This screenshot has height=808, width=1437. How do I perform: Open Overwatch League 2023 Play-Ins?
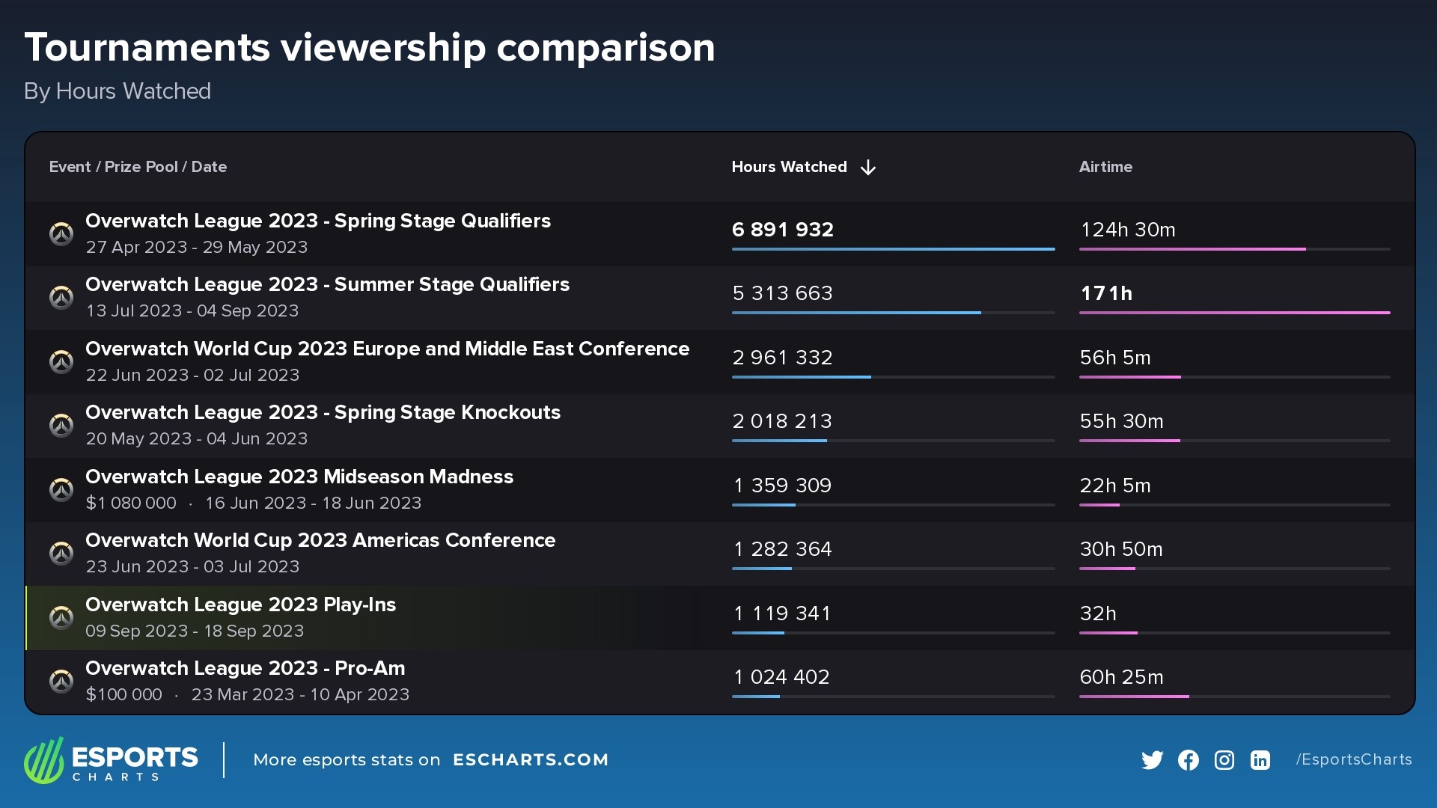[x=240, y=605]
